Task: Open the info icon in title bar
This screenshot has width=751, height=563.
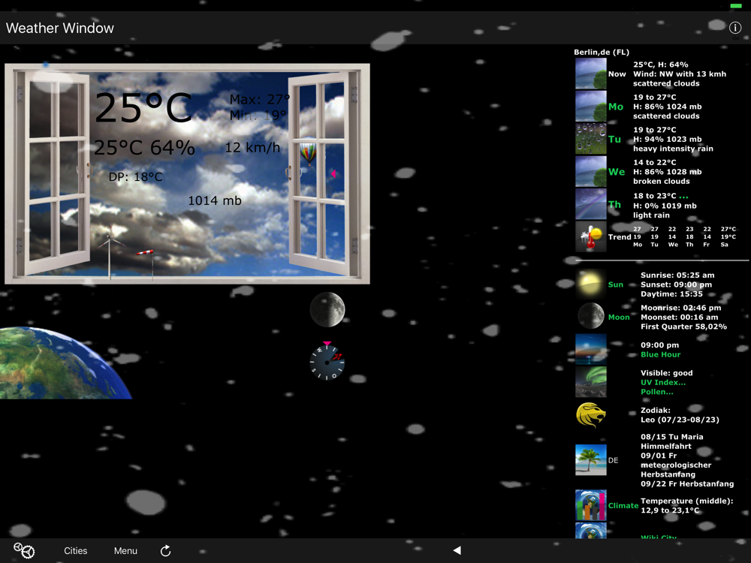Action: (734, 28)
